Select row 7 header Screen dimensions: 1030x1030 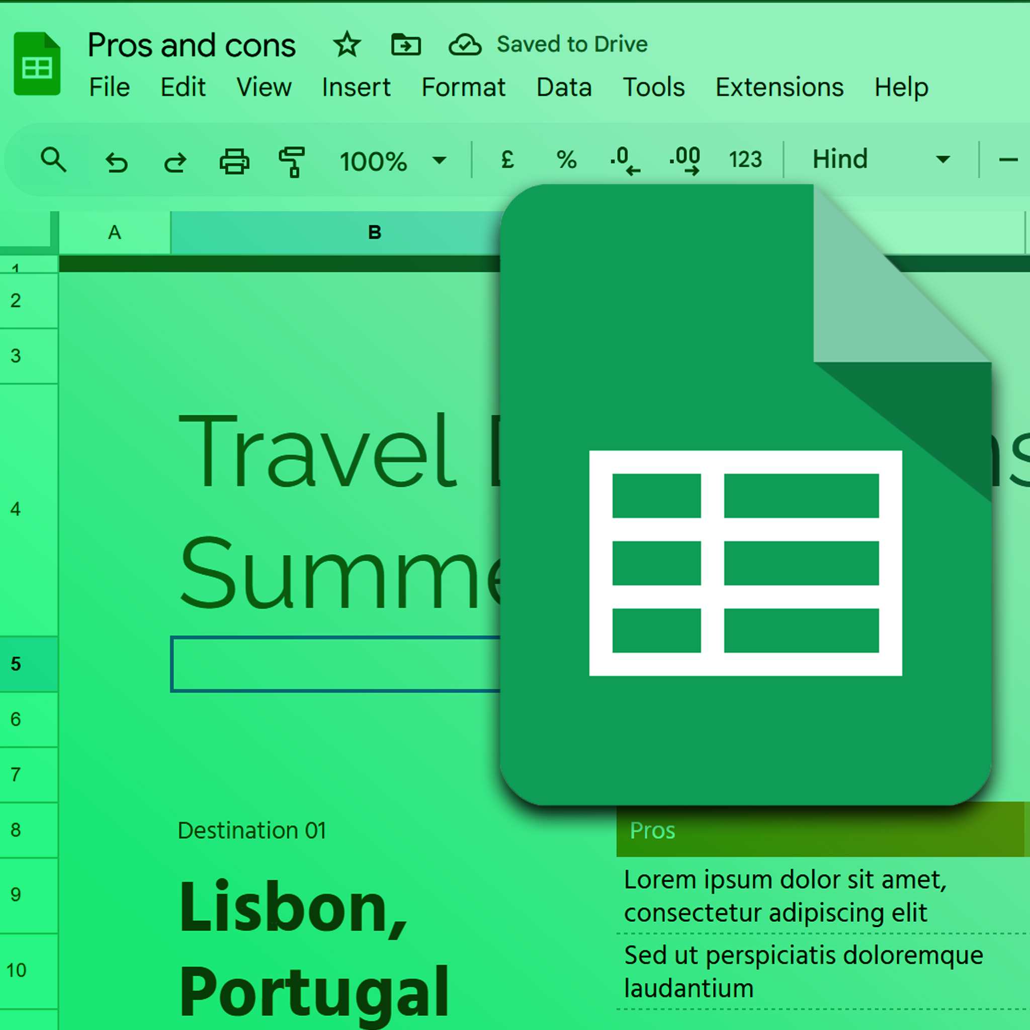(x=29, y=775)
